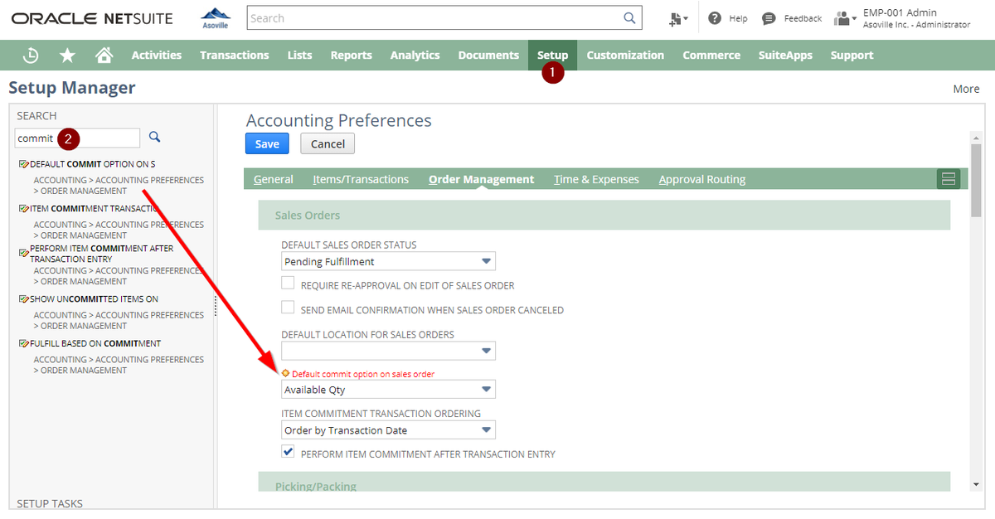
Task: Click the Save button
Action: click(267, 143)
